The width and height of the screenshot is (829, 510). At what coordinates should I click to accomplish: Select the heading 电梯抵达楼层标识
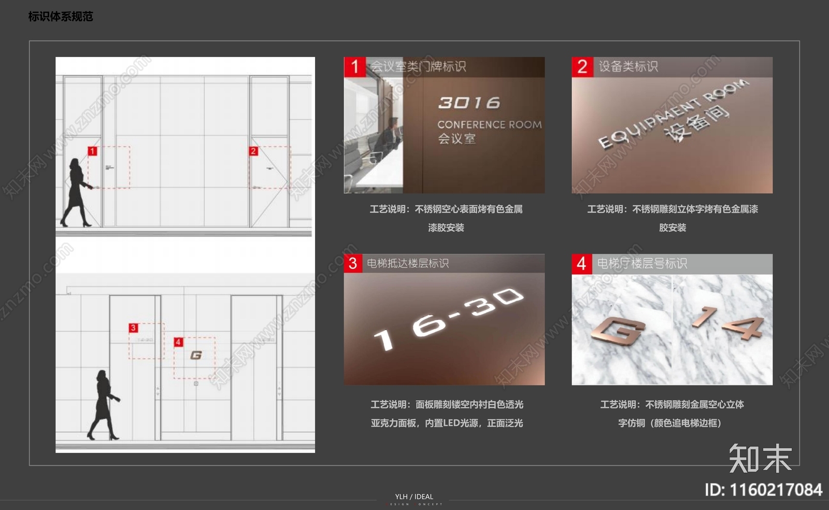click(408, 263)
